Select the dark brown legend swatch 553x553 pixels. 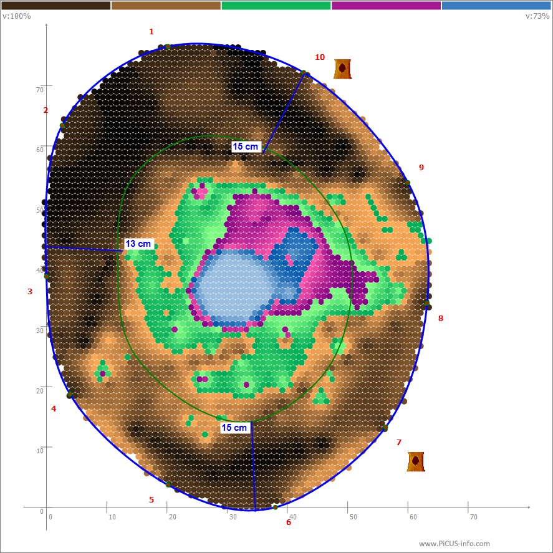coord(55,6)
